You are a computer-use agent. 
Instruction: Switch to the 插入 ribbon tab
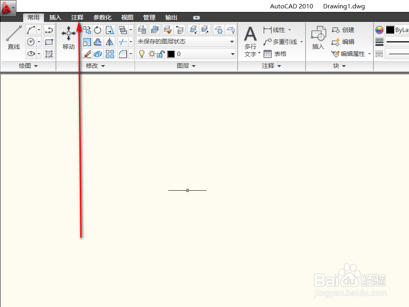[55, 18]
